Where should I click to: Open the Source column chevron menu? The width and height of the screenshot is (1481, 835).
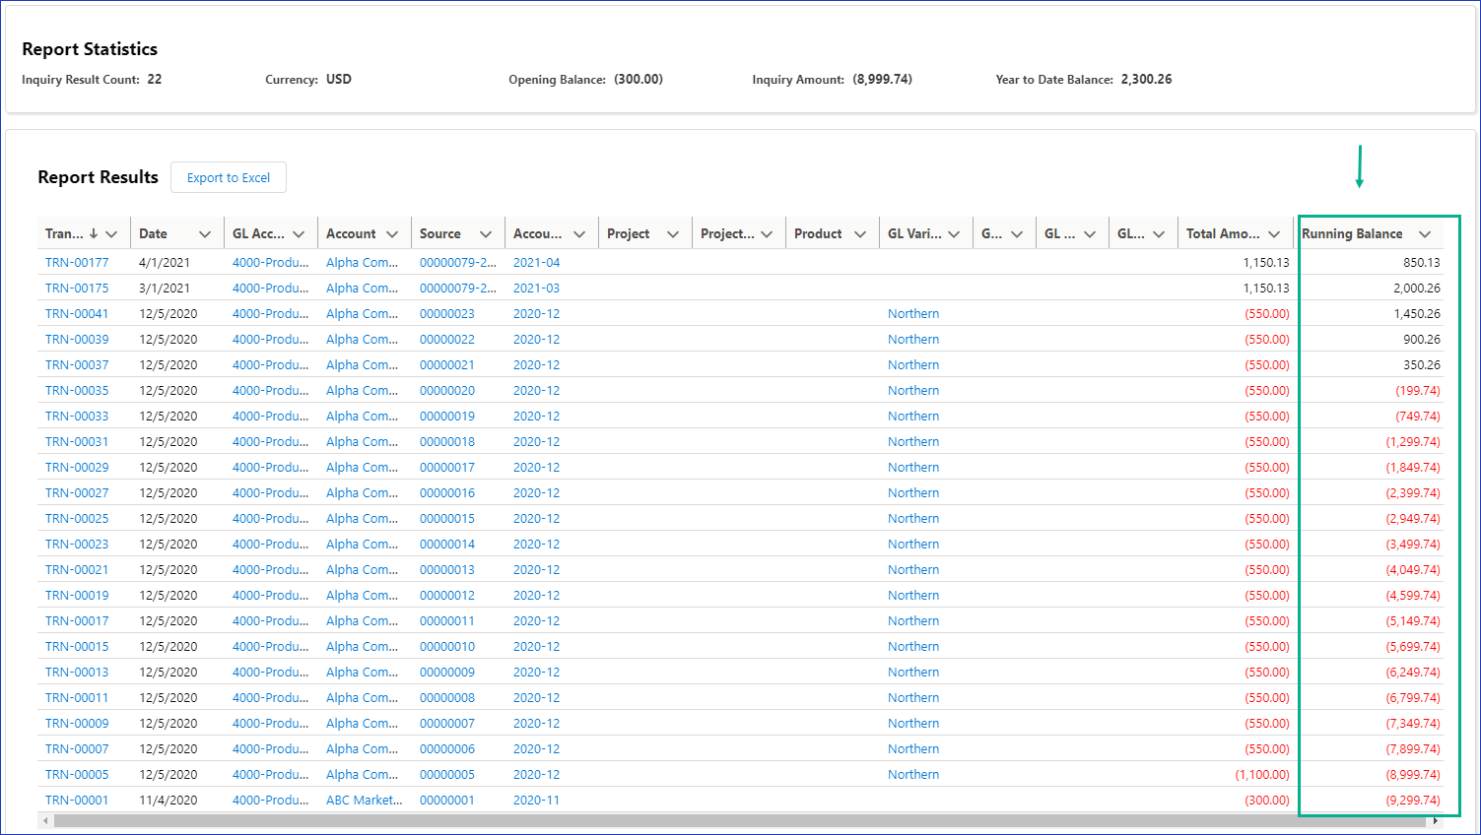486,234
